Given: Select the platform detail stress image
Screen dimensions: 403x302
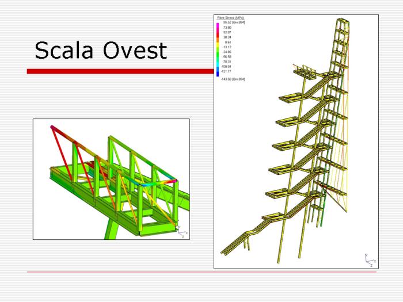Looking at the screenshot, I should point(111,179).
